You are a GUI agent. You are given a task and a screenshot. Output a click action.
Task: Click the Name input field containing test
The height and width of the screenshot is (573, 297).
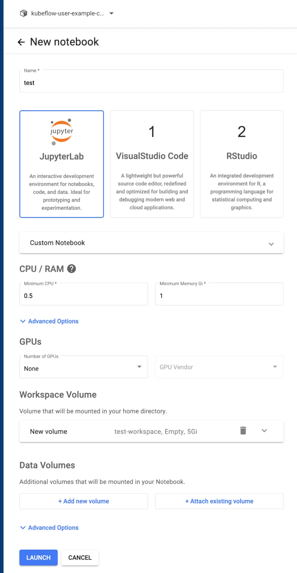[x=151, y=81]
